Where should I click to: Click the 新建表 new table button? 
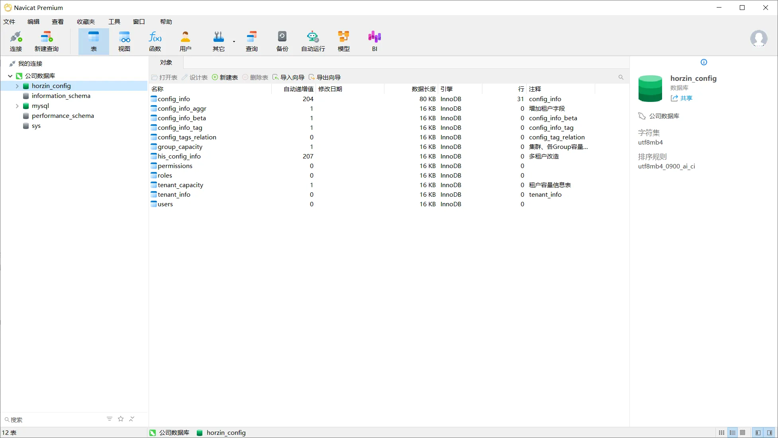click(x=225, y=77)
